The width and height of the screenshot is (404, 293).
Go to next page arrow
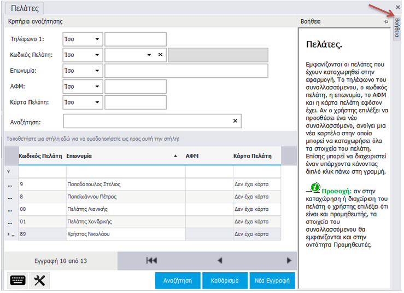[289, 261]
